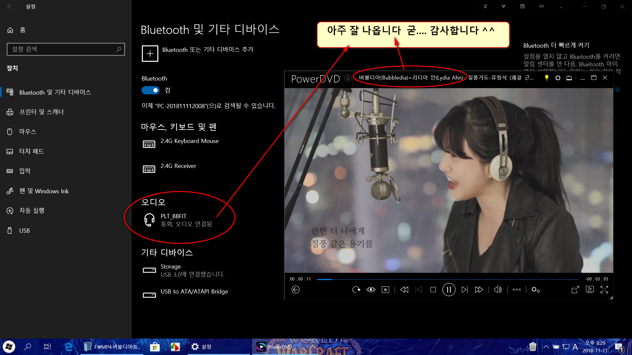Click the remaining time -00:03:05 display
The height and width of the screenshot is (355, 632).
click(597, 279)
